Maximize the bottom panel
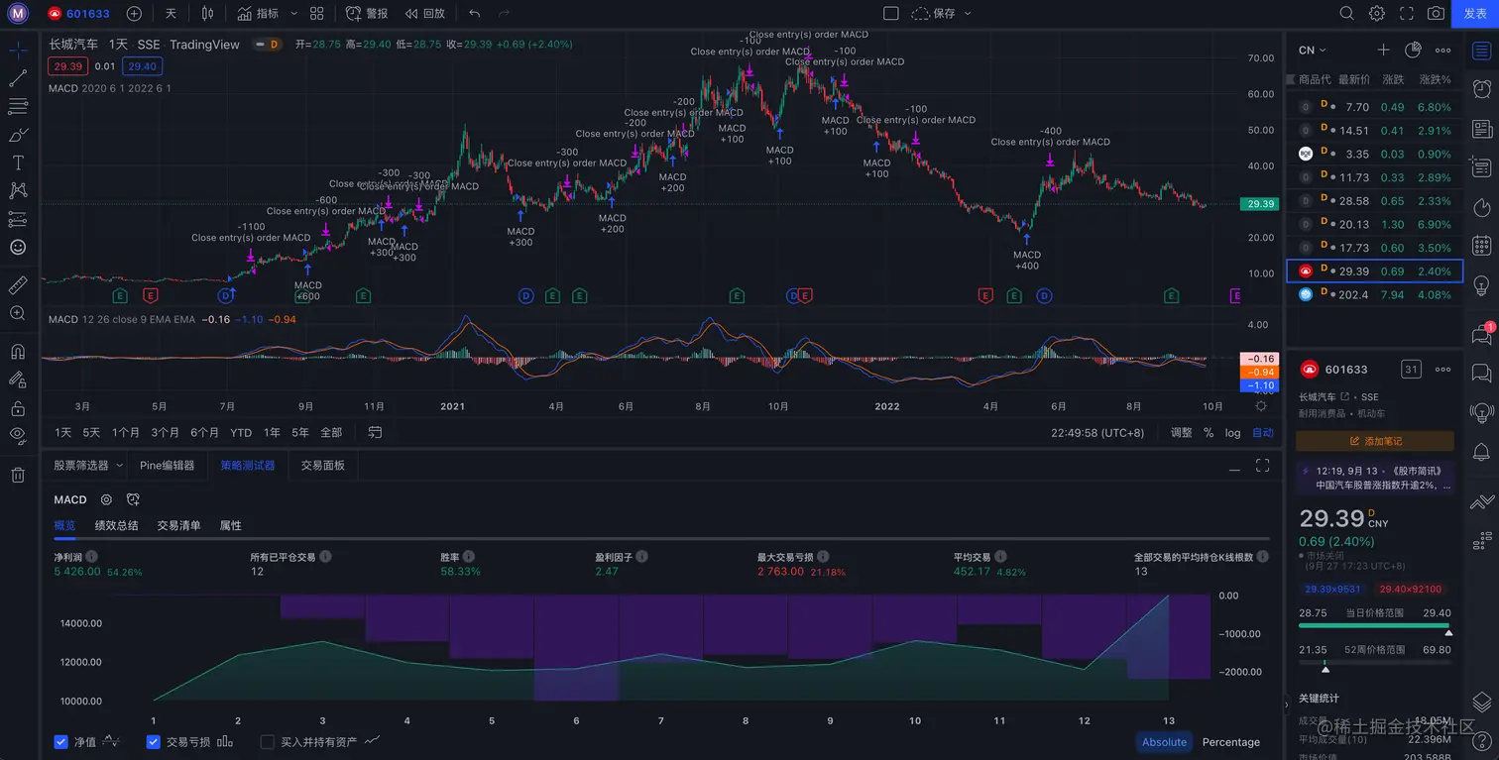This screenshot has height=760, width=1499. pyautogui.click(x=1263, y=466)
